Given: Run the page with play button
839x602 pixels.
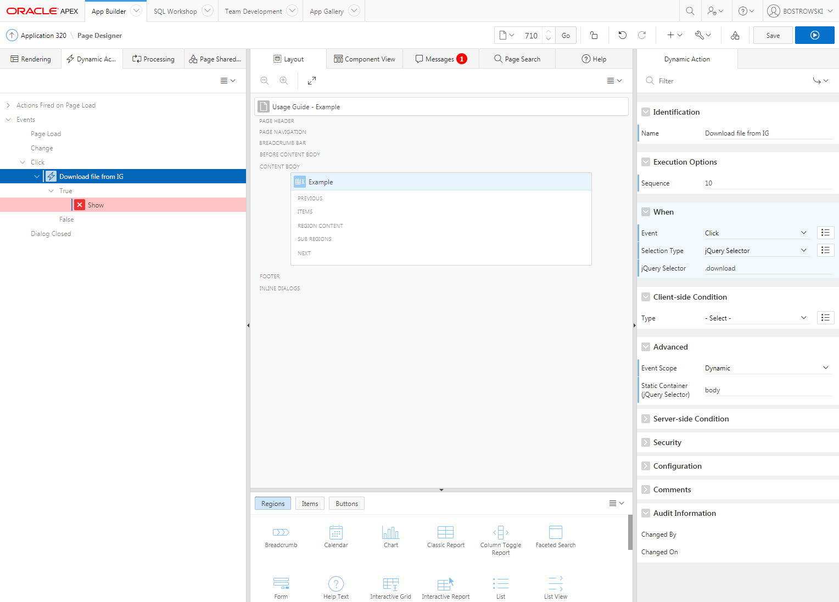Looking at the screenshot, I should 815,35.
